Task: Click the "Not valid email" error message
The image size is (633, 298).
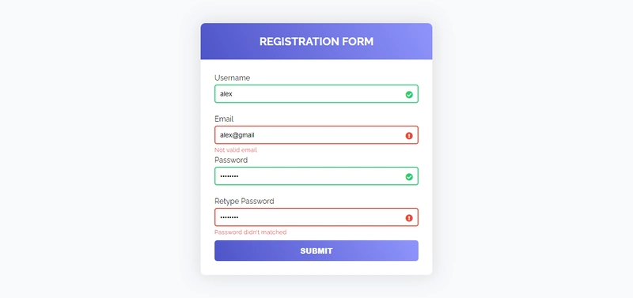Action: pos(236,150)
